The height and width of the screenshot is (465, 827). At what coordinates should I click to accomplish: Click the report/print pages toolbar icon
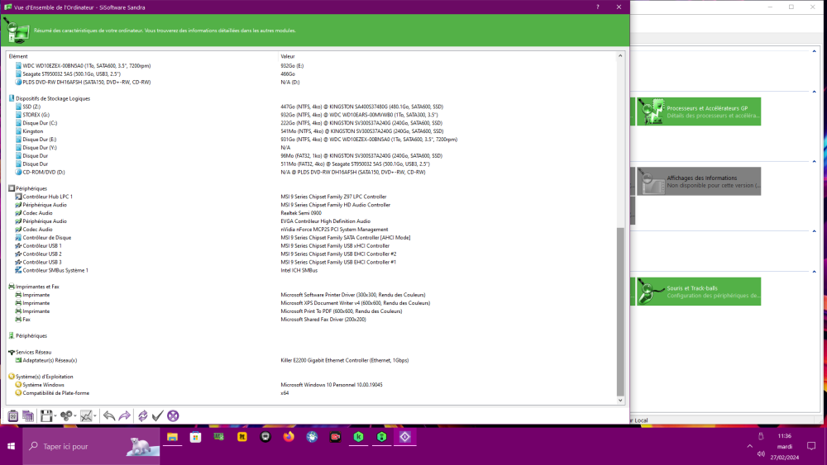pyautogui.click(x=28, y=416)
